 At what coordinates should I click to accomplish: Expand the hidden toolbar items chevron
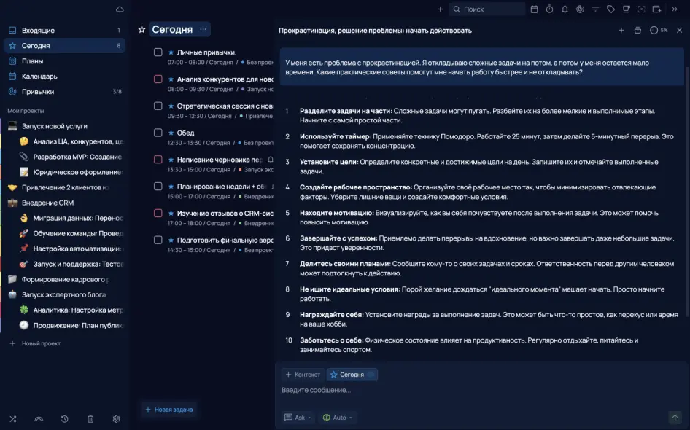click(675, 9)
